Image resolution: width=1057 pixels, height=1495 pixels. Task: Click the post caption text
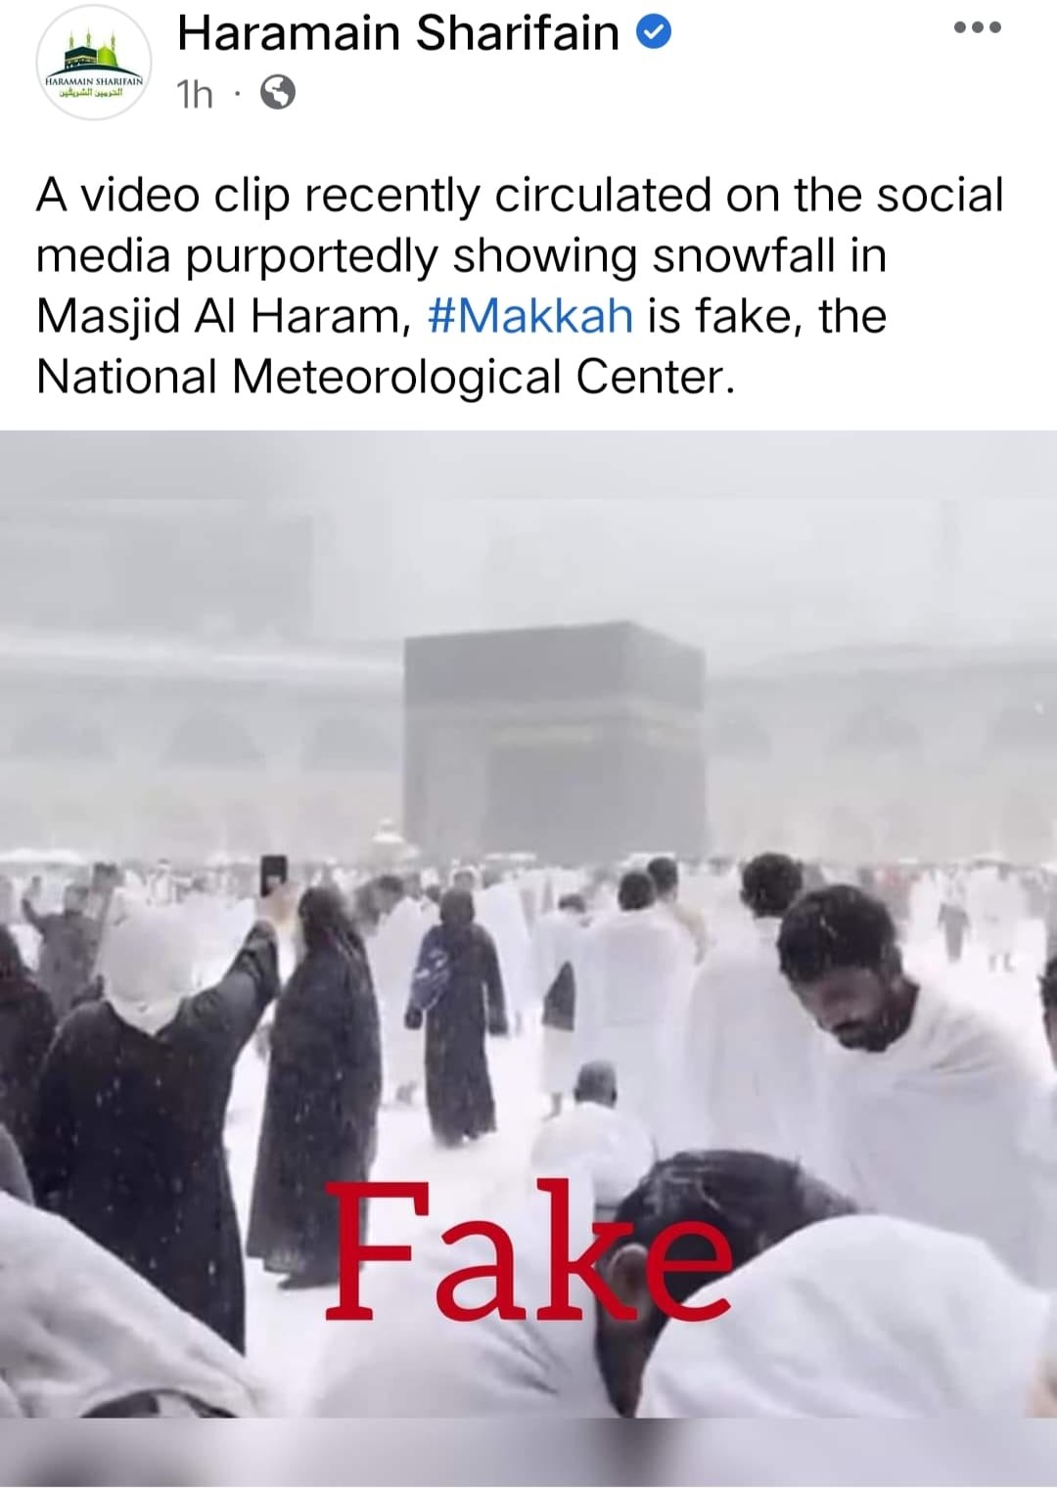520,286
